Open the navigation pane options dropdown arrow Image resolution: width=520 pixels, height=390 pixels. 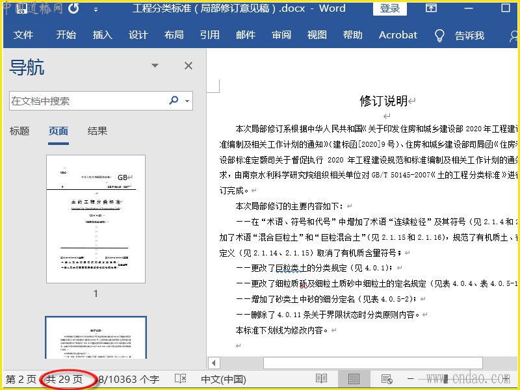point(155,66)
